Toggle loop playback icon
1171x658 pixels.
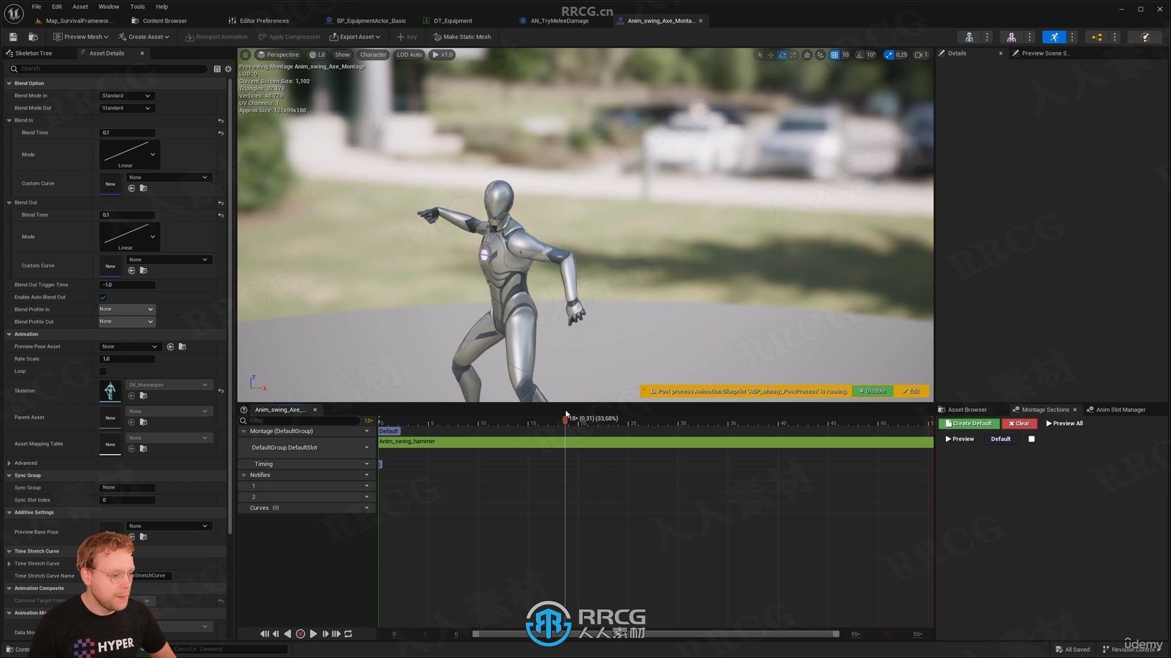point(348,634)
